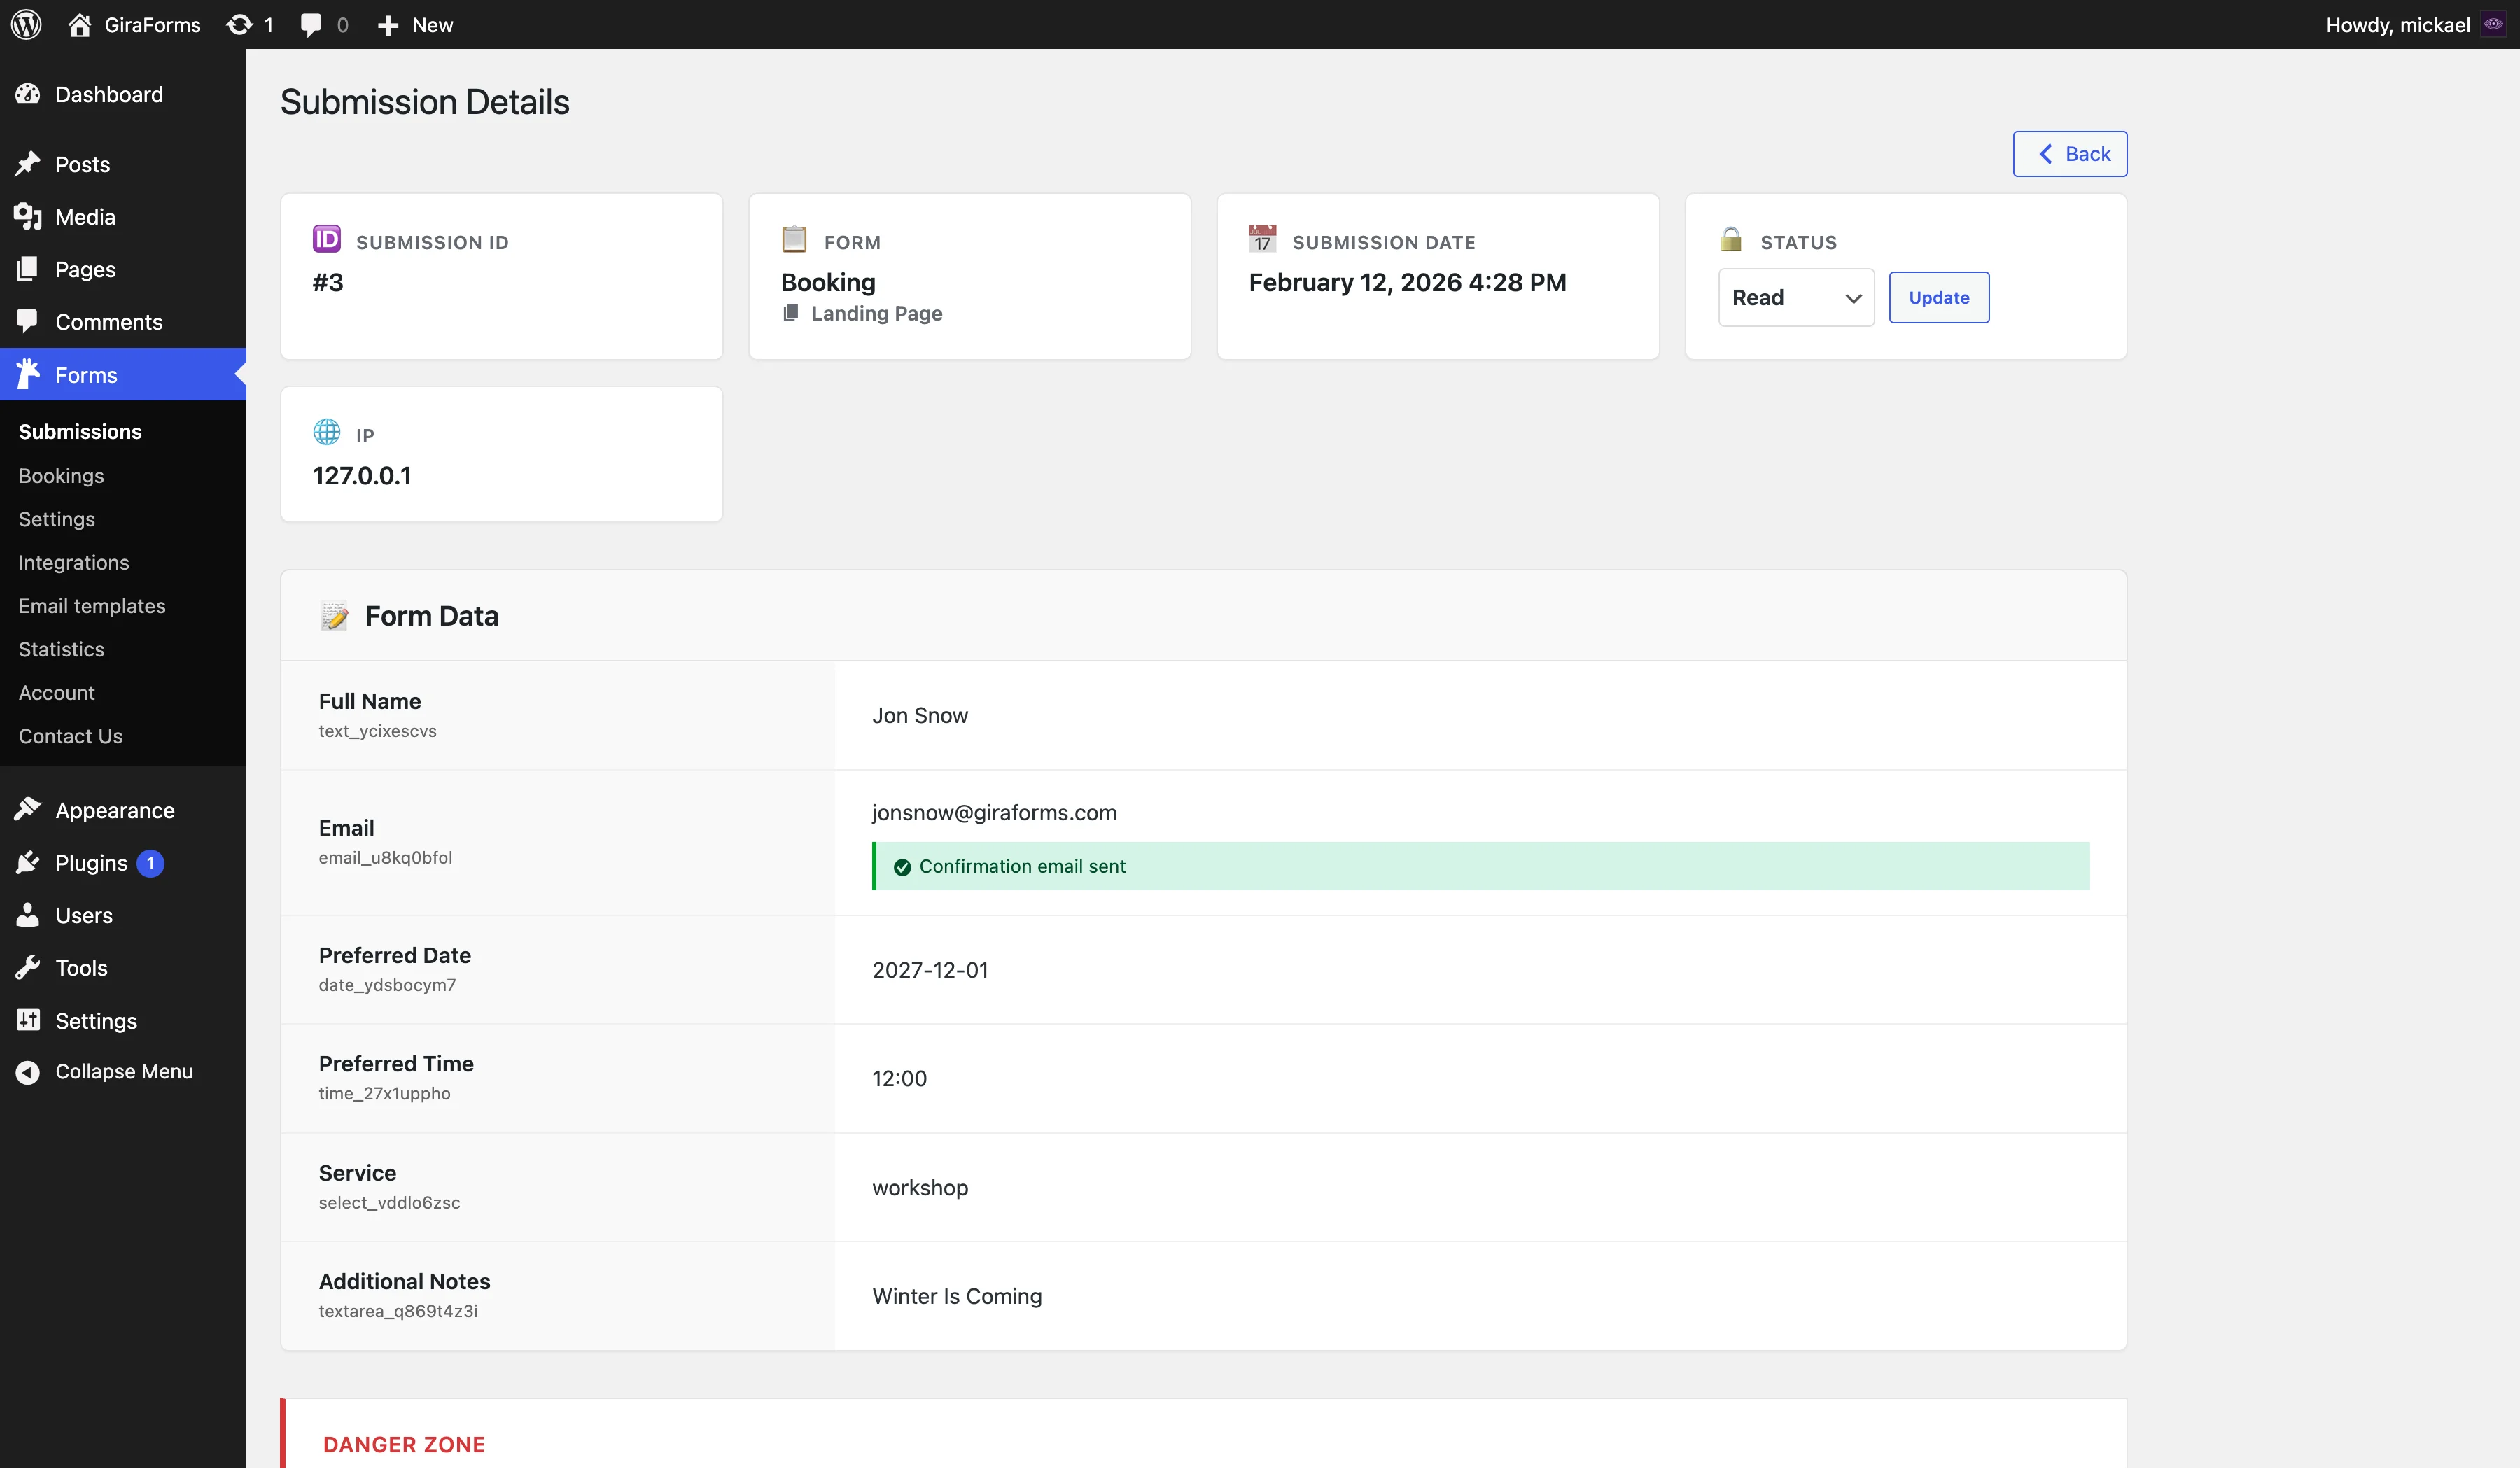Click the Appearance brush icon
This screenshot has width=2520, height=1469.
(x=28, y=810)
